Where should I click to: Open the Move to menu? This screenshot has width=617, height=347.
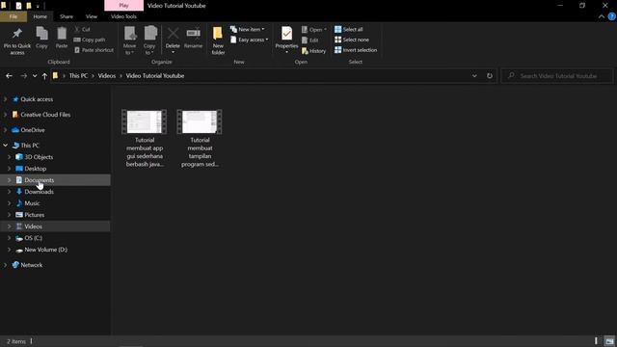(x=129, y=40)
